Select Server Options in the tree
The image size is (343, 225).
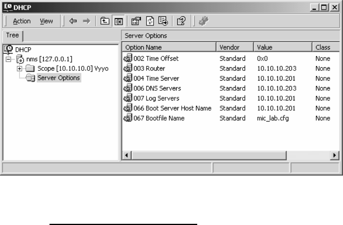coord(58,78)
